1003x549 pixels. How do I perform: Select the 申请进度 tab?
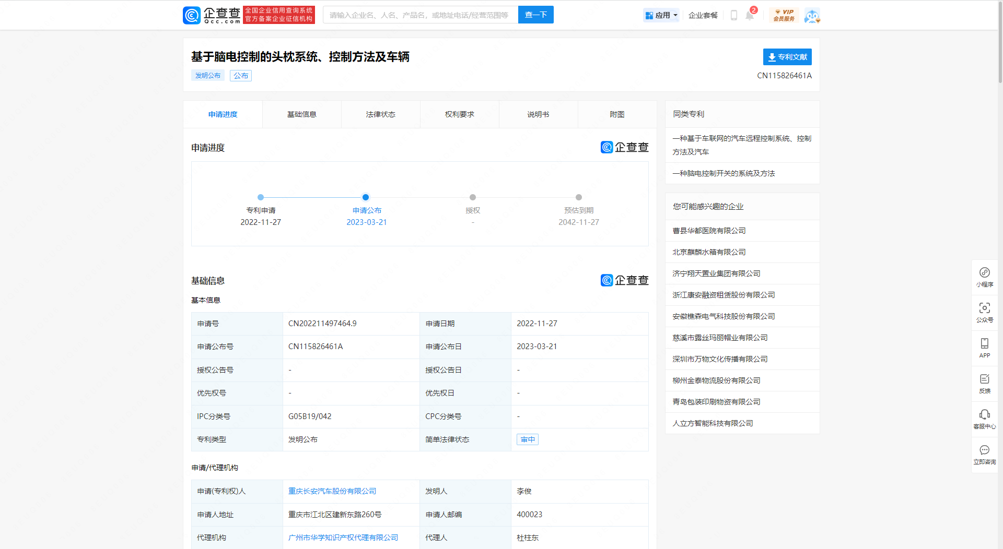(x=223, y=114)
